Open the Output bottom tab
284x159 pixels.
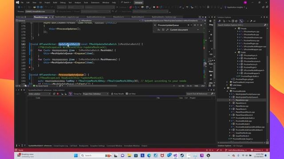coord(144,146)
